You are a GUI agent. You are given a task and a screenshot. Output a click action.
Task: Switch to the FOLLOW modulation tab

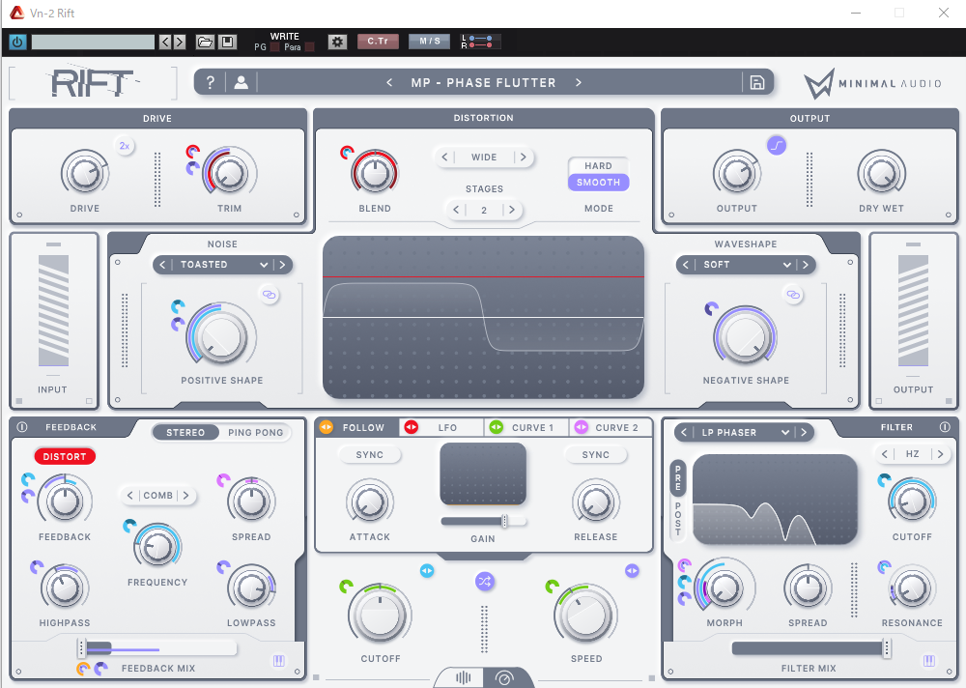pyautogui.click(x=357, y=427)
